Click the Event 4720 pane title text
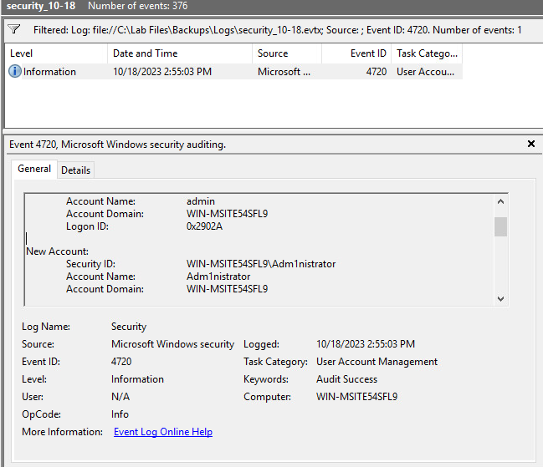543x467 pixels. (117, 145)
